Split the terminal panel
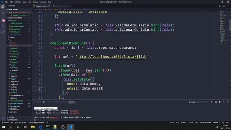The height and width of the screenshot is (130, 231). click(216, 102)
